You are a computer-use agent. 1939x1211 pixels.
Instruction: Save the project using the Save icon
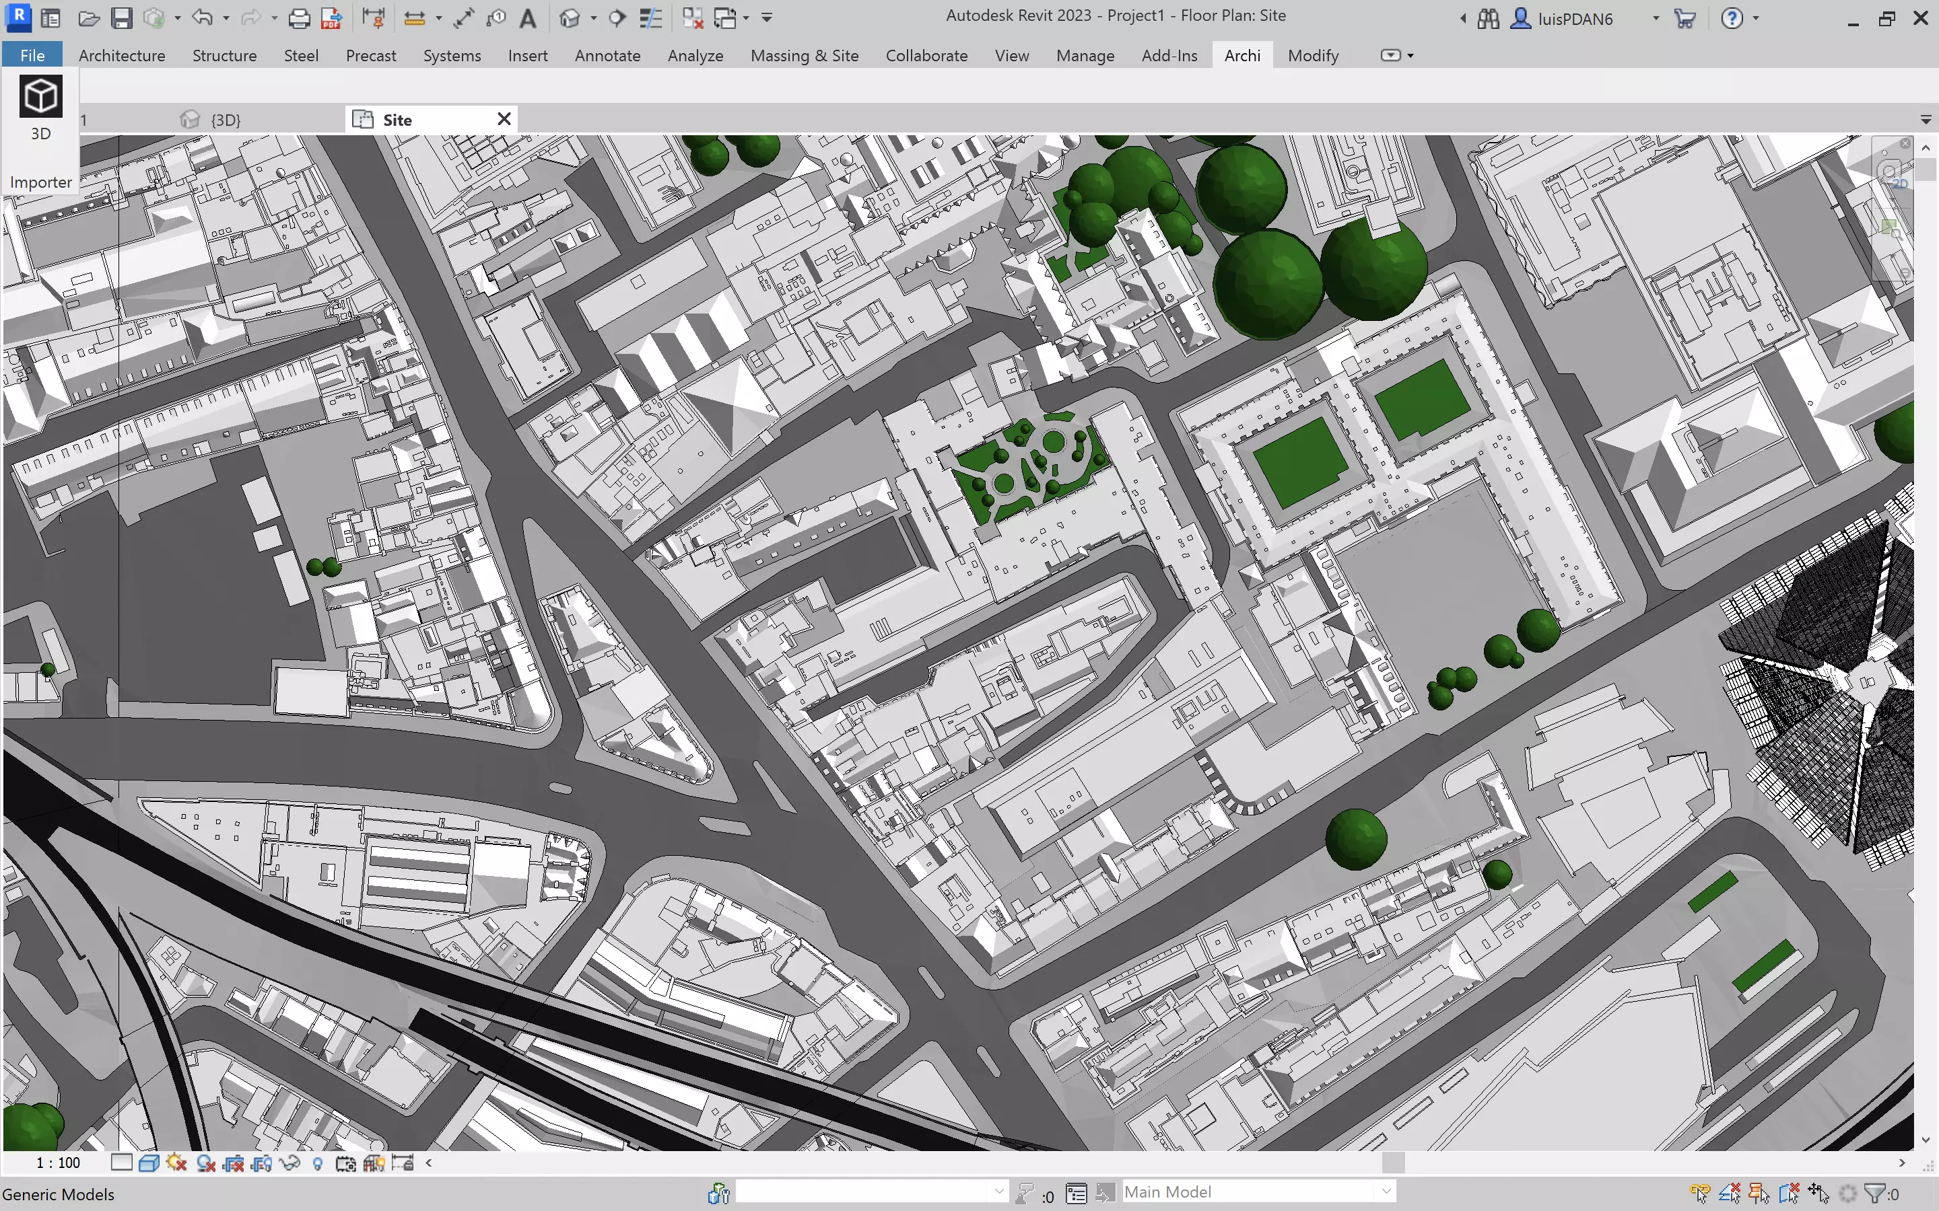coord(122,17)
